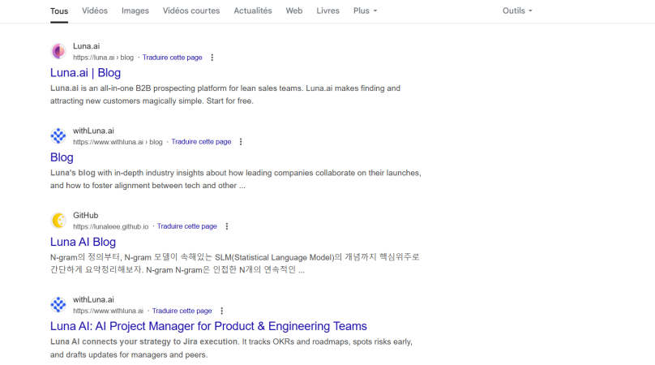Viewport: 655px width, 365px height.
Task: Click the GitHub moon favicon icon
Action: click(58, 221)
